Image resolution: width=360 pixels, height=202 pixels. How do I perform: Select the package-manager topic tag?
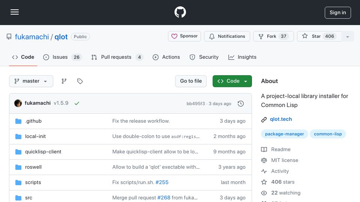pos(285,134)
